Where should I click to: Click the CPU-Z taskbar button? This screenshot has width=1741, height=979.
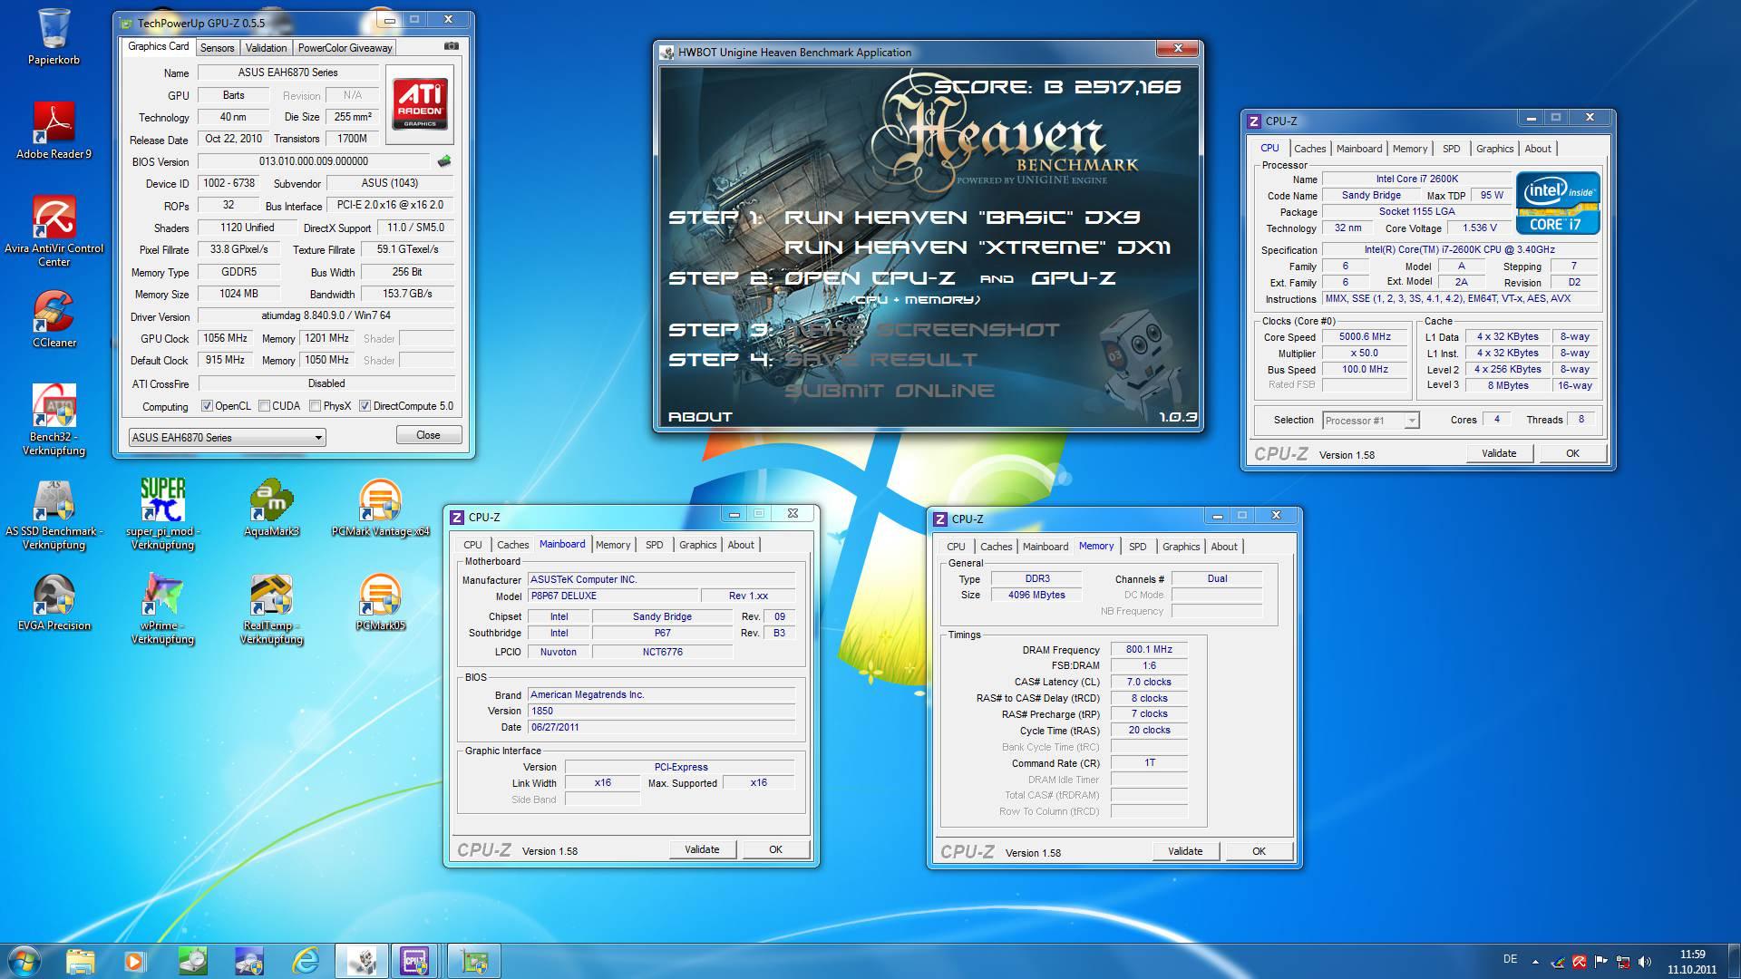[415, 961]
